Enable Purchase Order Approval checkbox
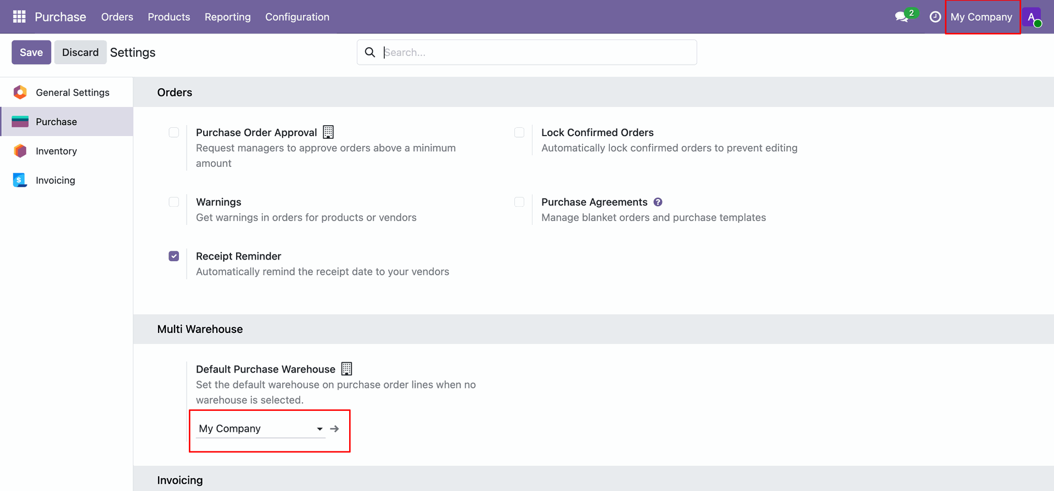Viewport: 1054px width, 491px height. (x=174, y=132)
